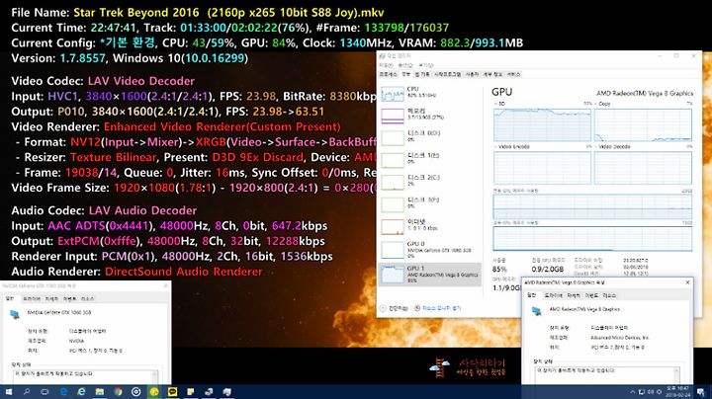Image resolution: width=712 pixels, height=399 pixels.
Task: Switch to 프로세스 tab in Task Manager
Action: click(389, 74)
